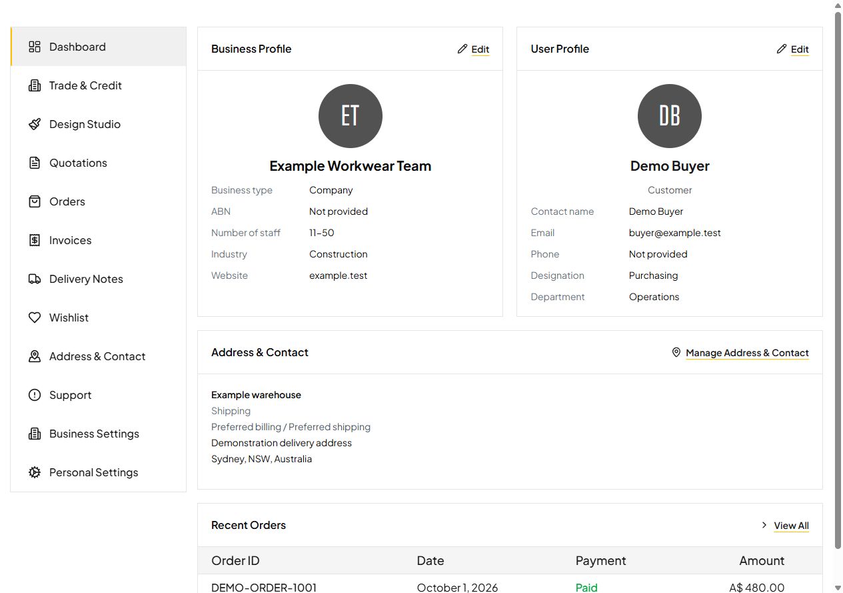
Task: Navigate to Orders
Action: 99,201
